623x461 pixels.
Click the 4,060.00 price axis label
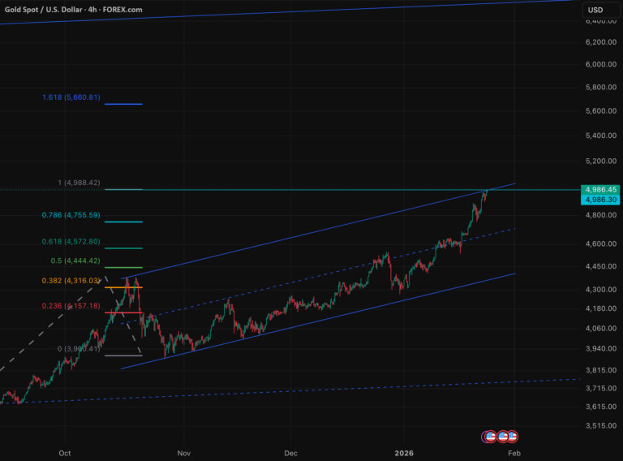pos(601,328)
